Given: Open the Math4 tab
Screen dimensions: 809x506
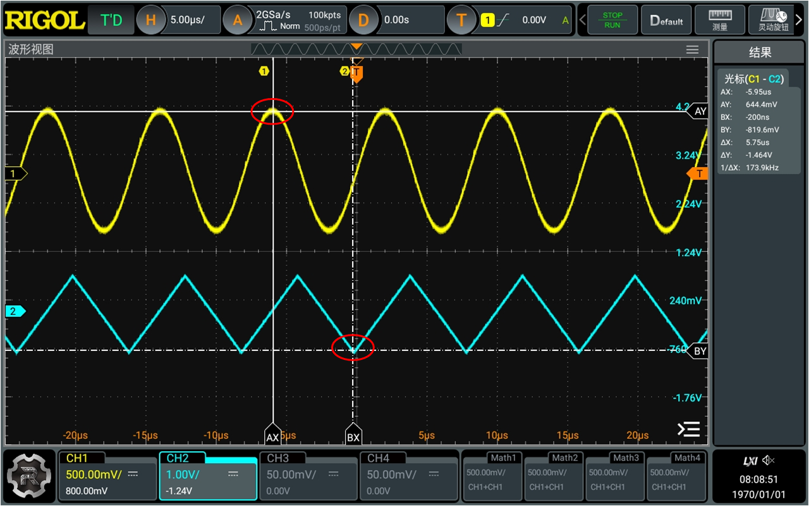Looking at the screenshot, I should click(x=687, y=457).
